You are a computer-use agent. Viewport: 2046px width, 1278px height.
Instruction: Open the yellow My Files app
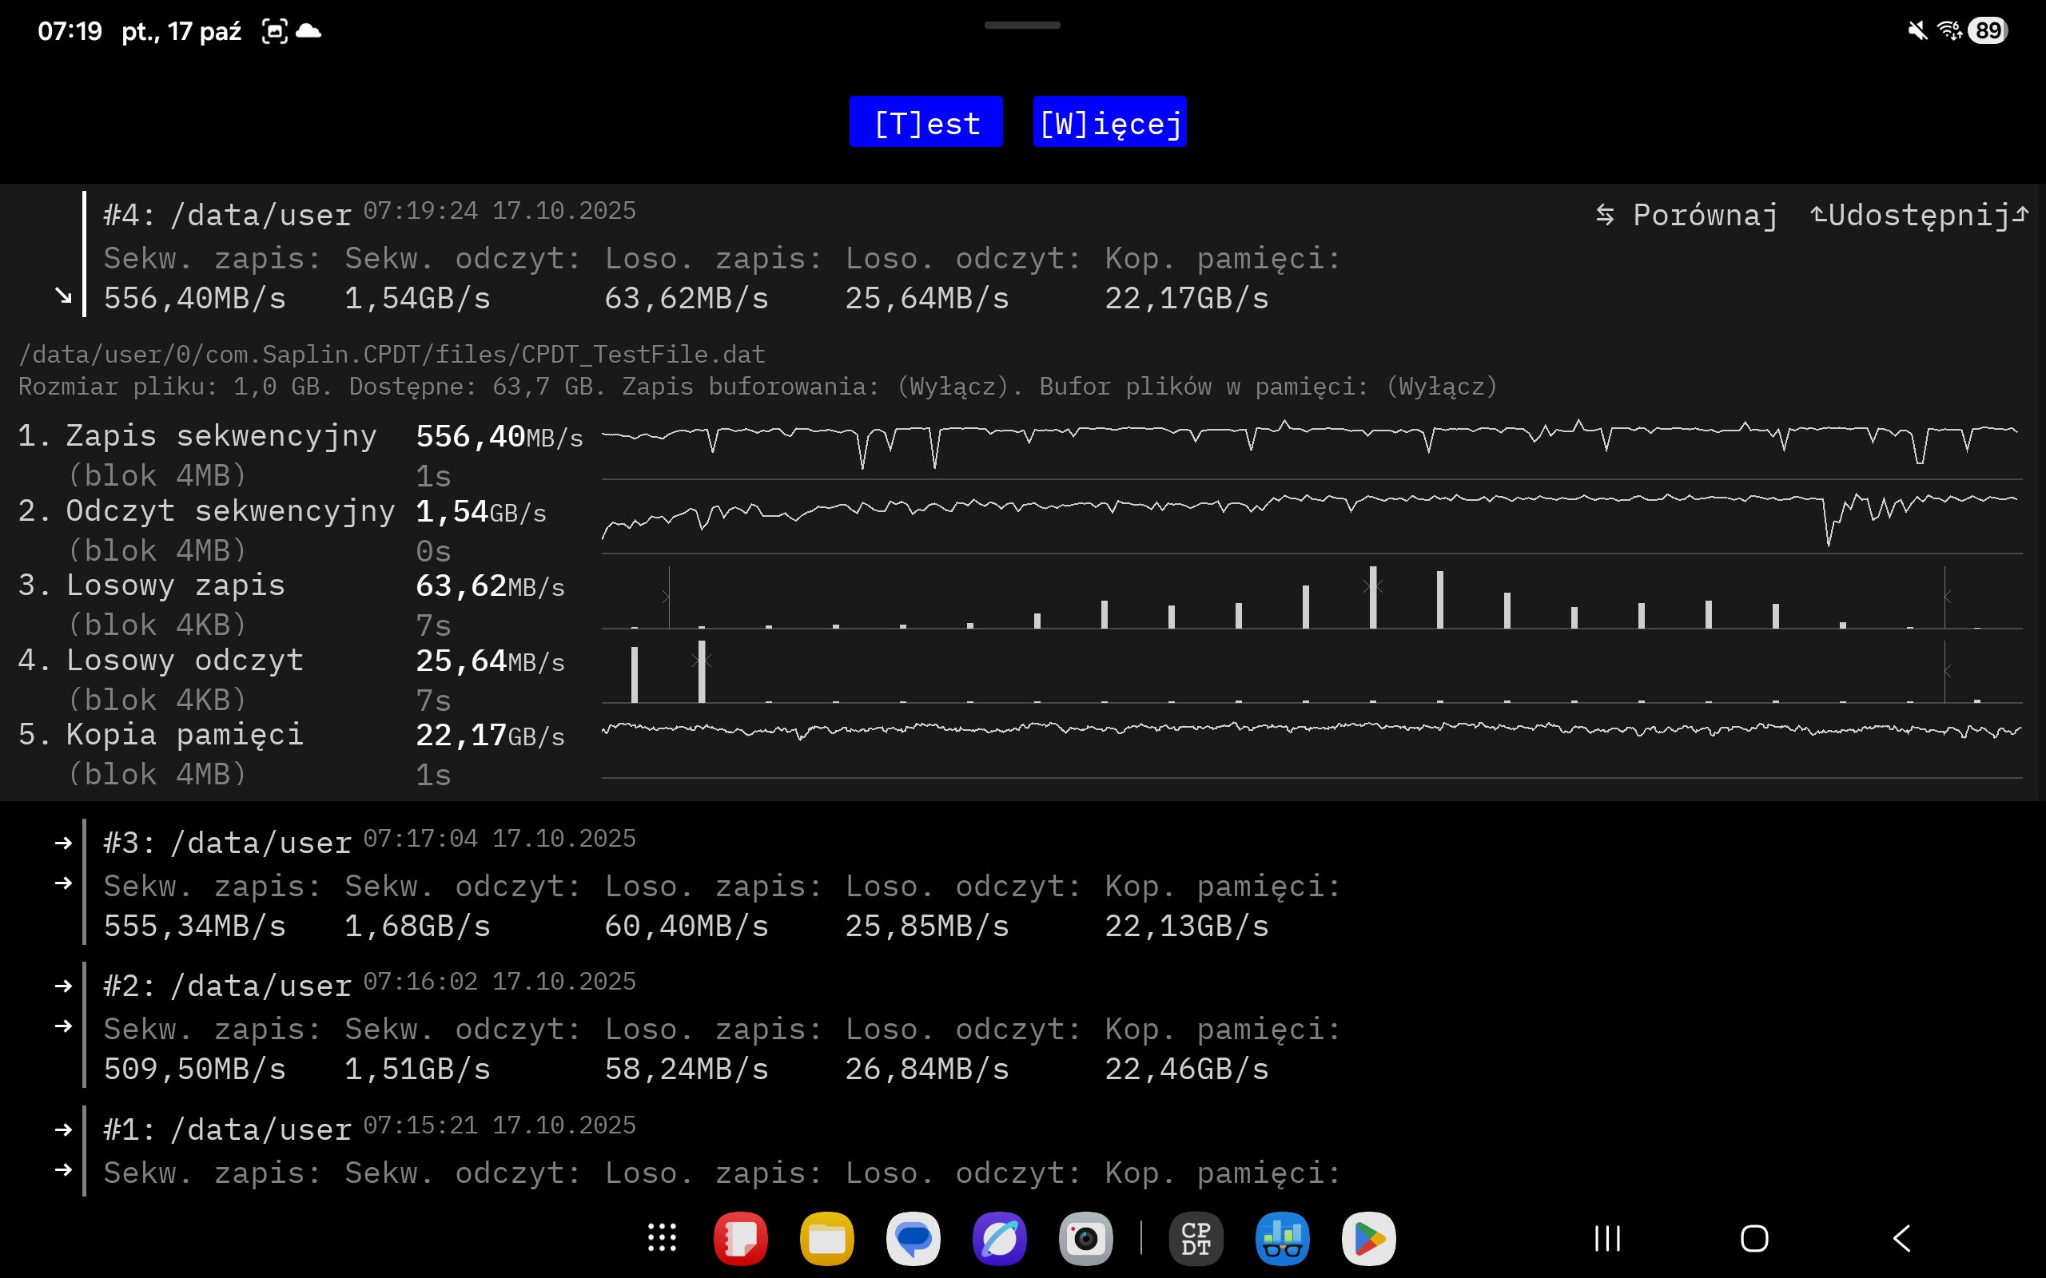point(827,1239)
